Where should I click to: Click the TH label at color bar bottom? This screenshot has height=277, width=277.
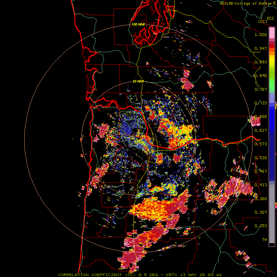coord(264,240)
